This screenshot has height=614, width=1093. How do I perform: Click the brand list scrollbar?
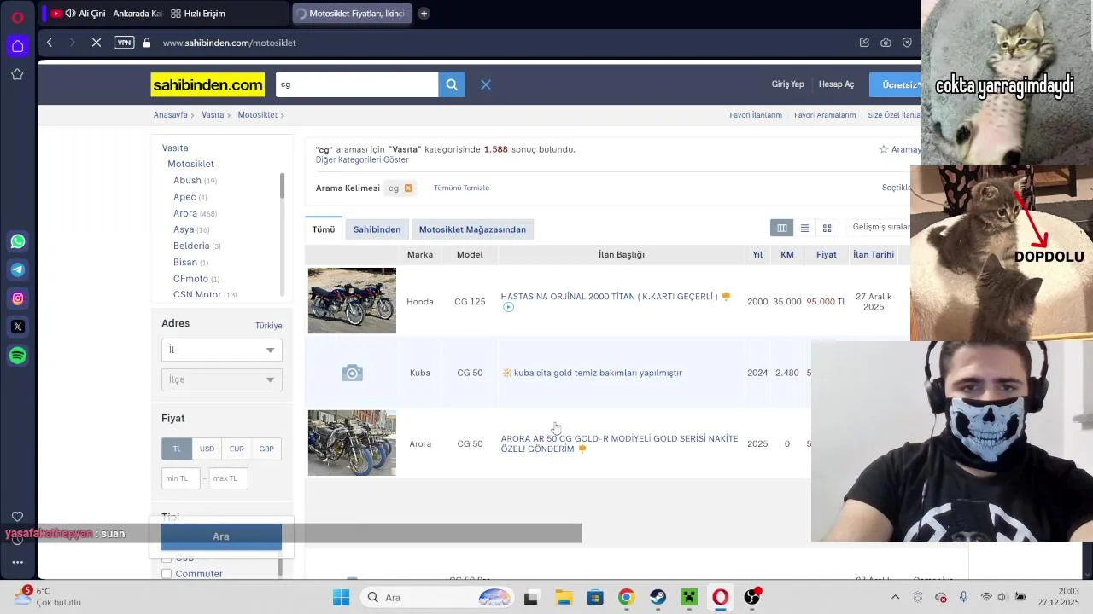coord(282,186)
